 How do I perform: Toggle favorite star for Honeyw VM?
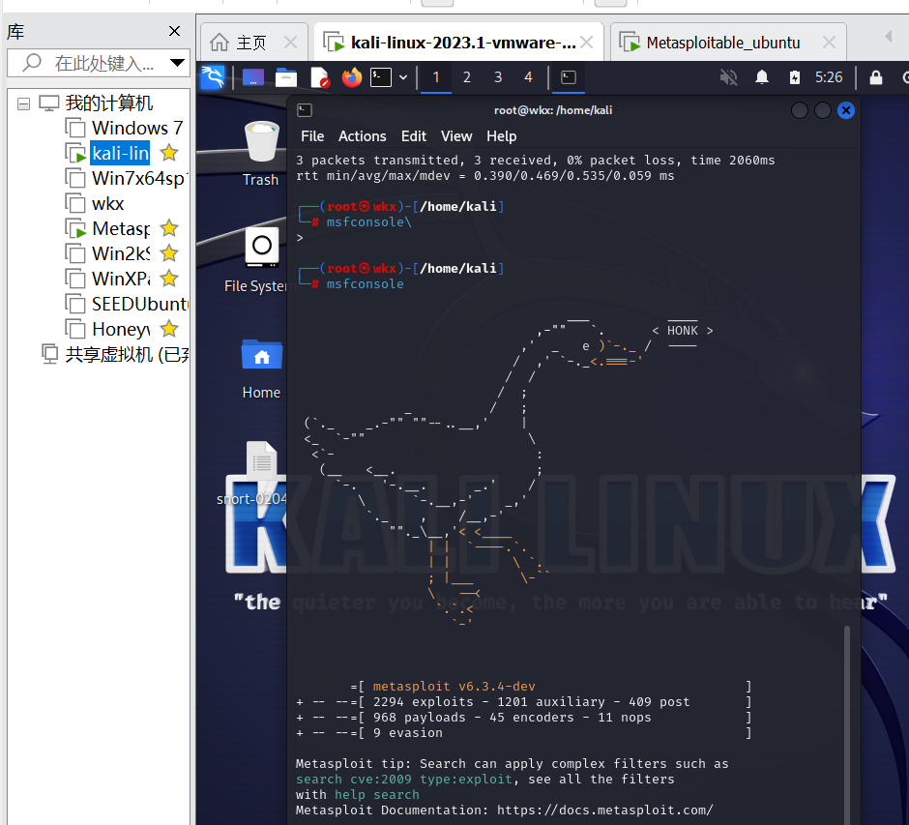pyautogui.click(x=169, y=329)
